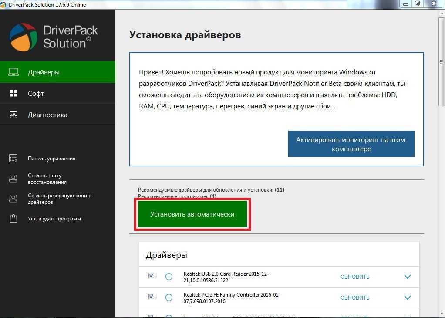This screenshot has width=445, height=318.
Task: Uncheck Realtek USB 2.0 Card Reader driver
Action: tap(151, 275)
